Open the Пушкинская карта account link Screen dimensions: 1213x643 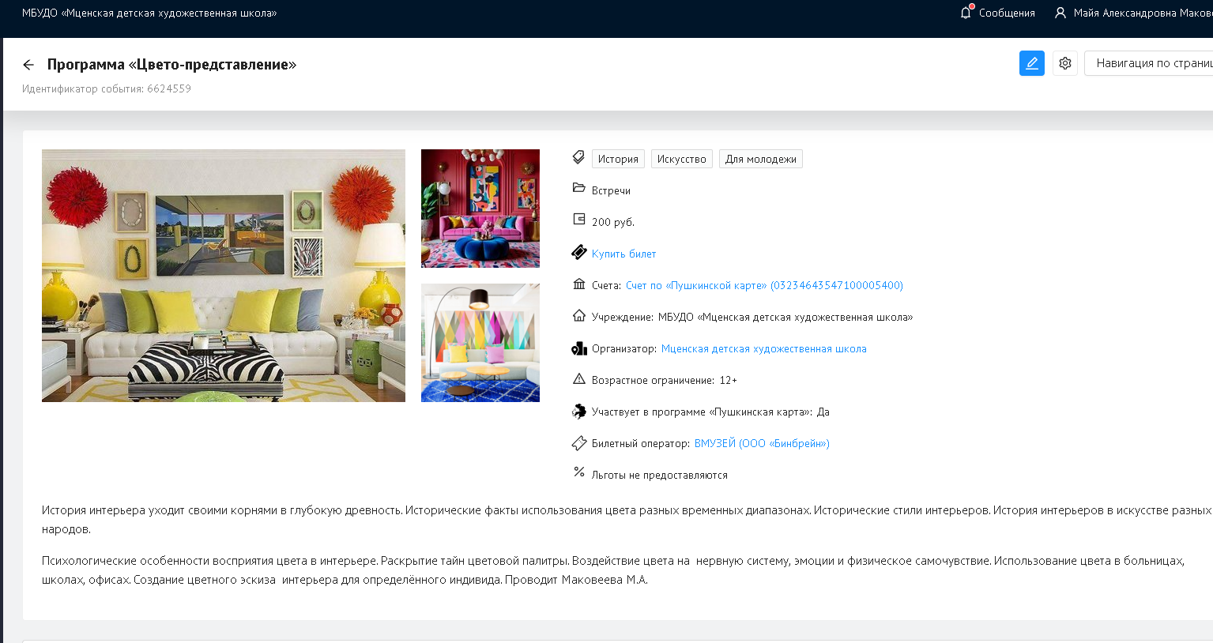click(763, 285)
